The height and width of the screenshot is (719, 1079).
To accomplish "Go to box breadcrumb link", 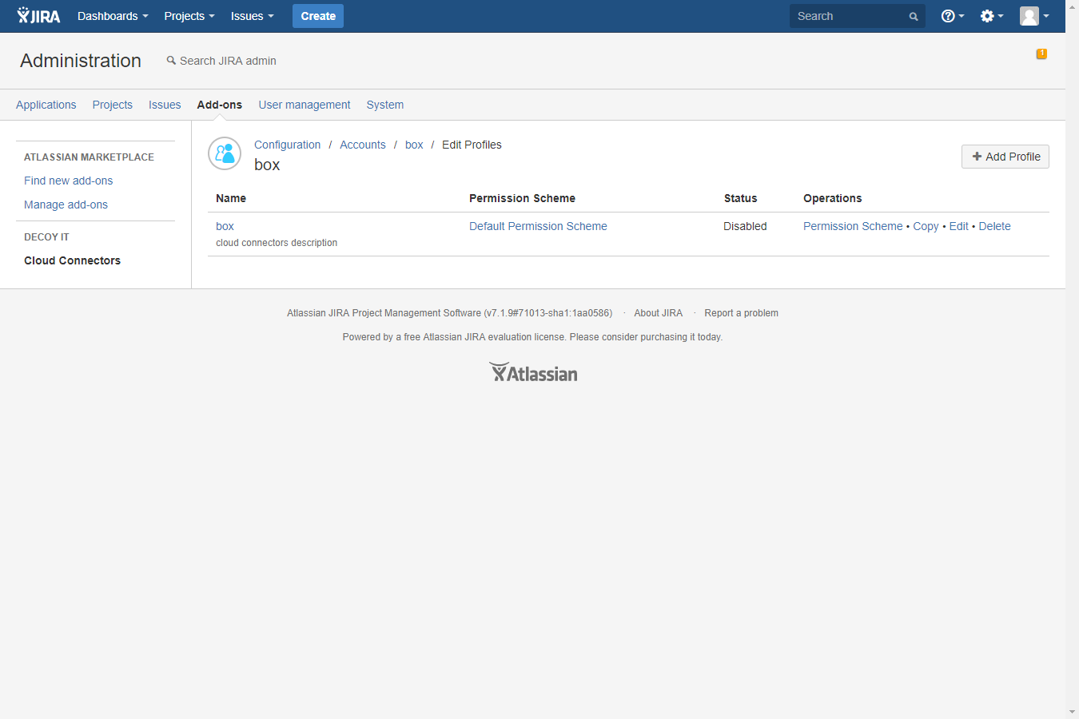I will coord(414,145).
